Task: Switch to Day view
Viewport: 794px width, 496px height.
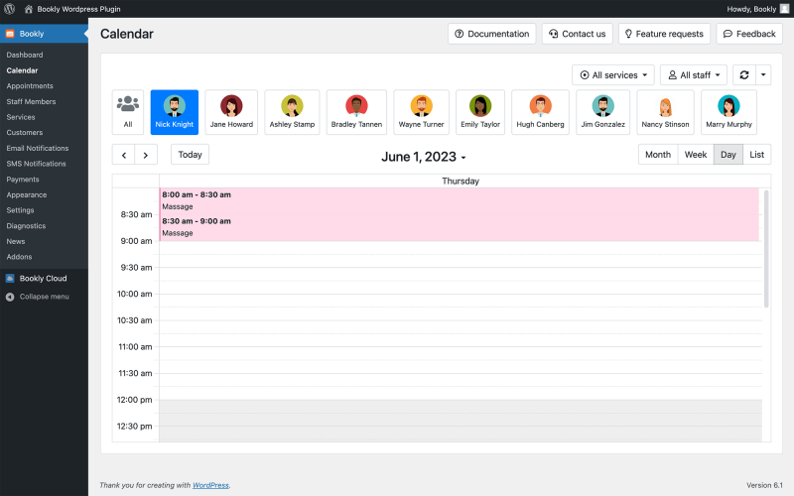Action: (x=728, y=155)
